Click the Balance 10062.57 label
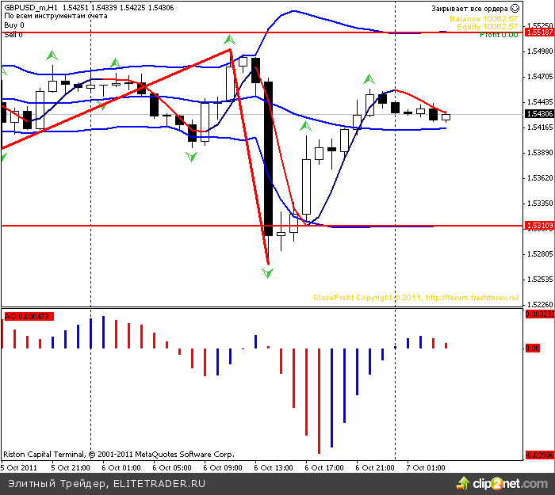 pyautogui.click(x=483, y=17)
